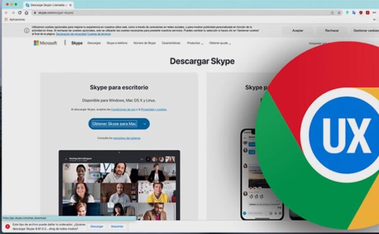
Task: Click the share icon in address bar
Action: (x=333, y=13)
